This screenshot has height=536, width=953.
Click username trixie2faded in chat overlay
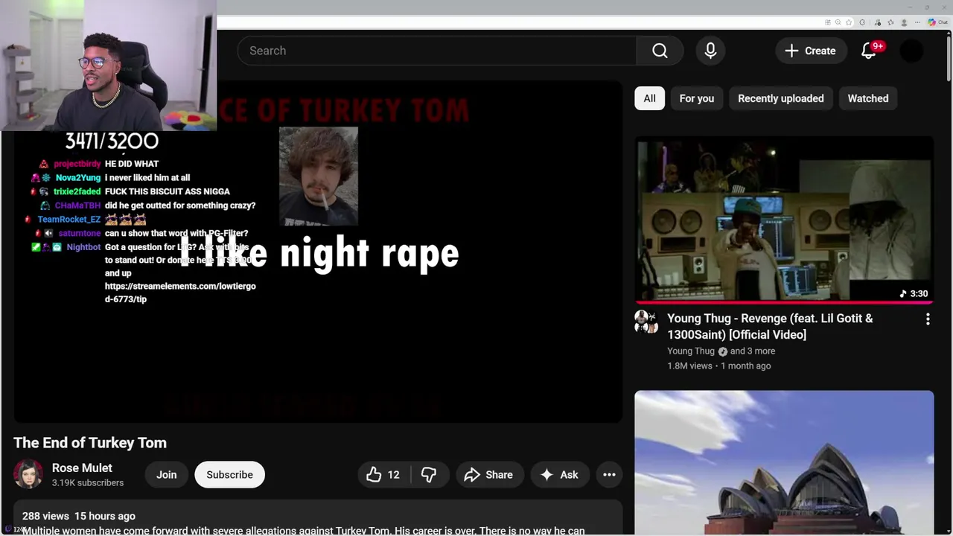[77, 192]
